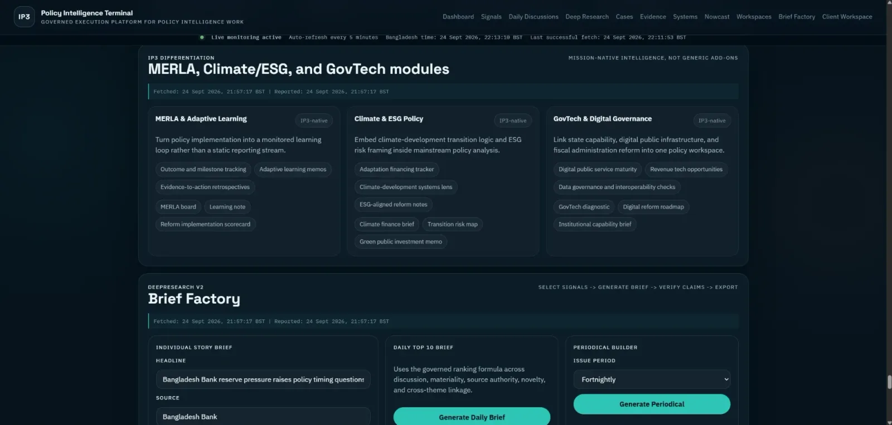Open Systems from the top navigation
The height and width of the screenshot is (425, 892).
pos(685,17)
